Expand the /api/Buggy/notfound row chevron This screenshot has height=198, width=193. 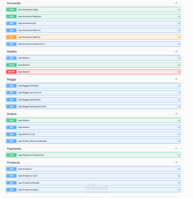coord(179,86)
